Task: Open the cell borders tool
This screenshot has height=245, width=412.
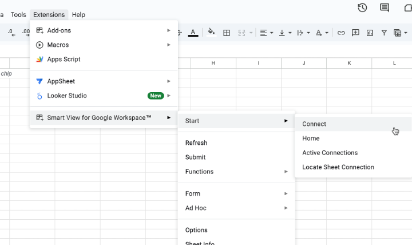Action: tap(227, 33)
